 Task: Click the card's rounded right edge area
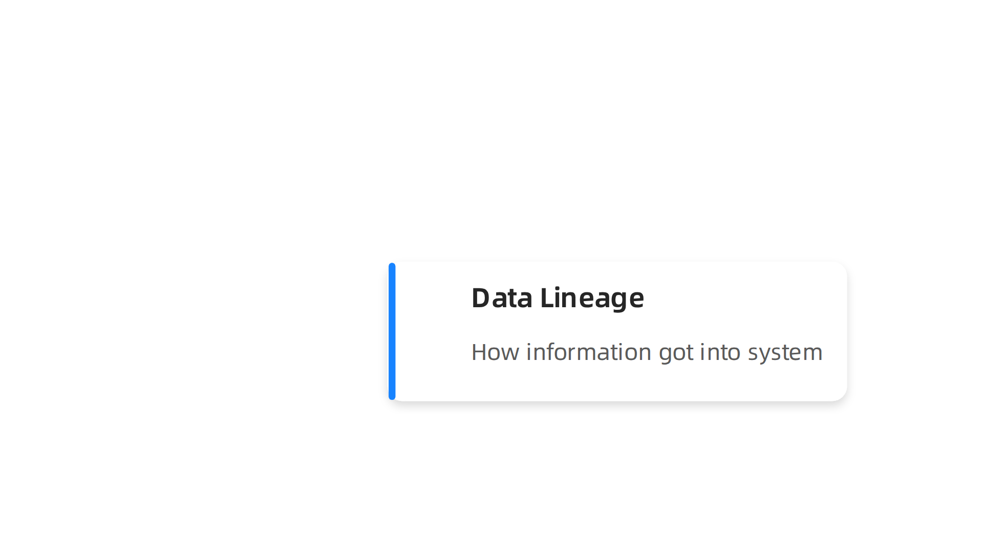coord(840,331)
